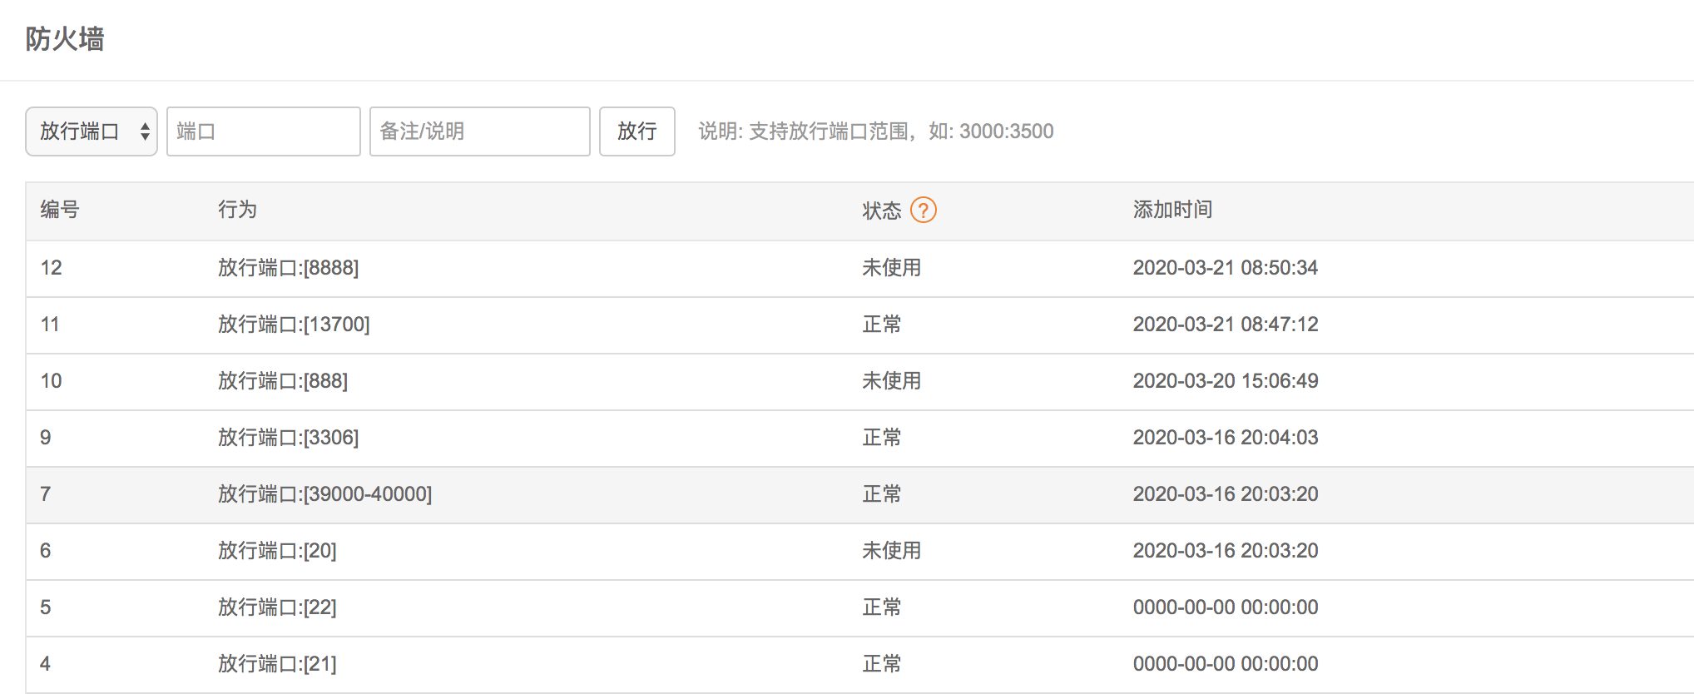Click the 放行端口:[888] rule entry
The image size is (1694, 694).
coord(283,381)
